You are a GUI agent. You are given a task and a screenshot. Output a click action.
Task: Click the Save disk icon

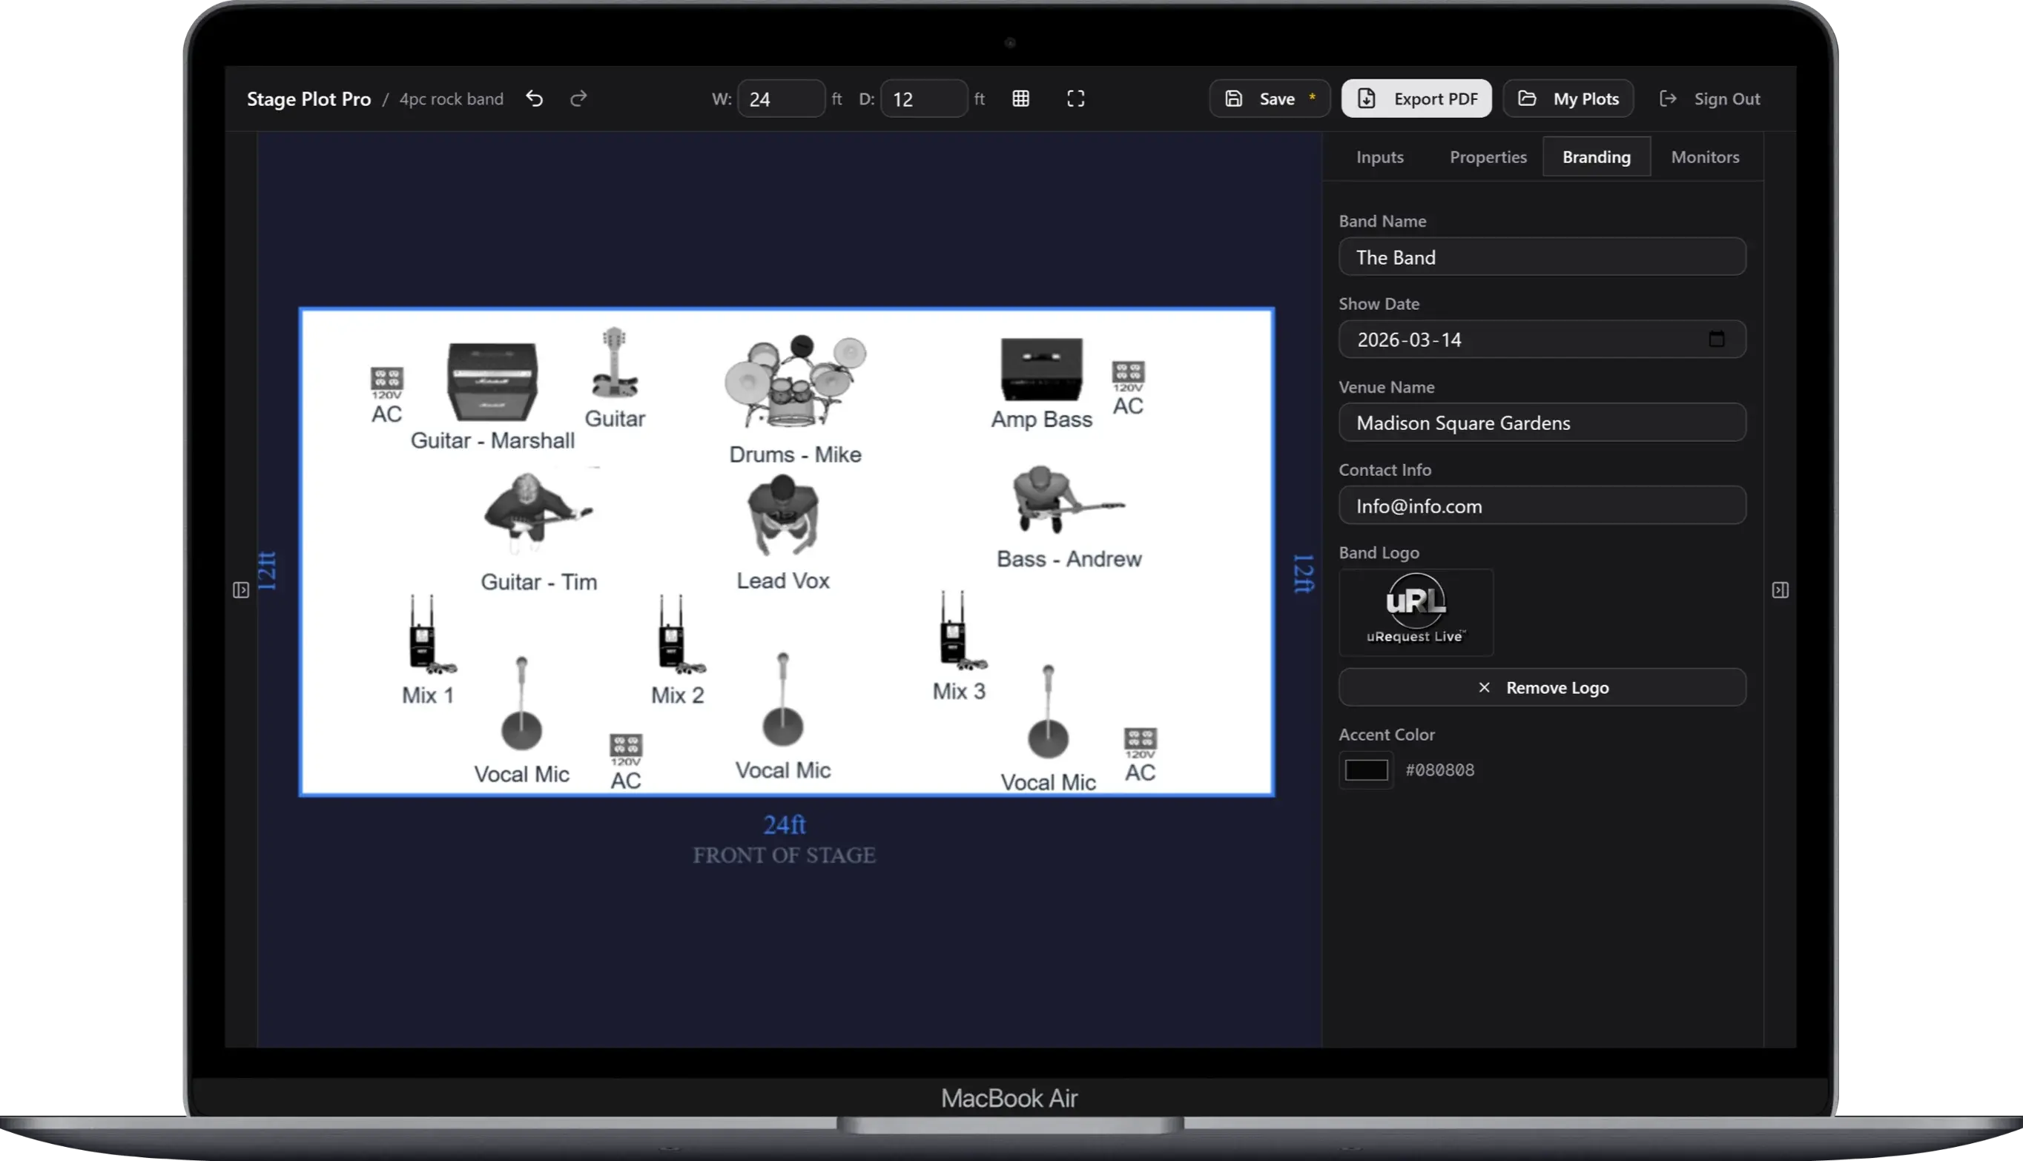(x=1233, y=98)
